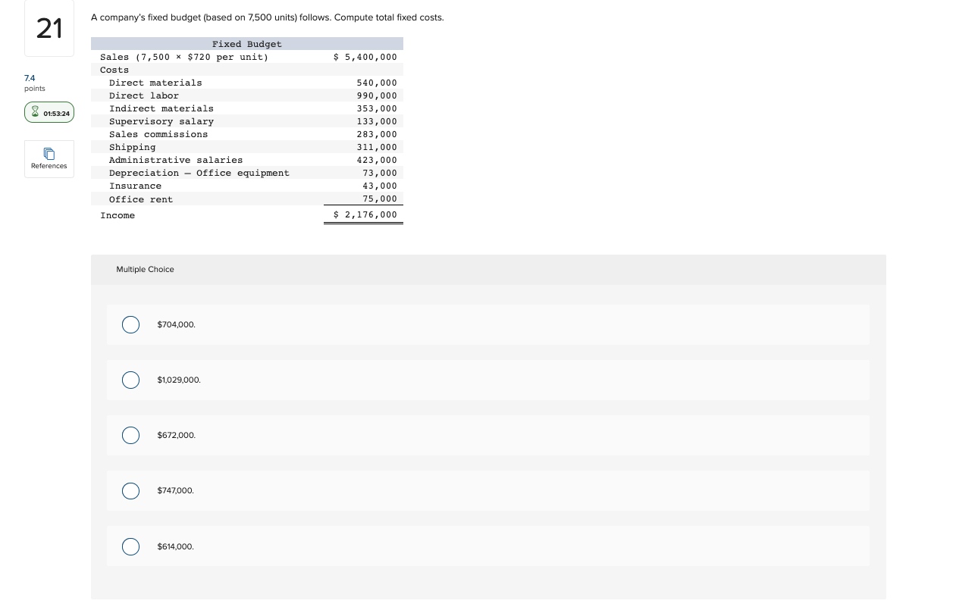This screenshot has width=953, height=610.
Task: Mark $614,000 as the answer
Action: coord(131,546)
